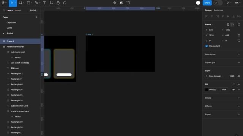243x136 pixels.
Task: Click the Independent corners icon
Action: [x=239, y=41]
